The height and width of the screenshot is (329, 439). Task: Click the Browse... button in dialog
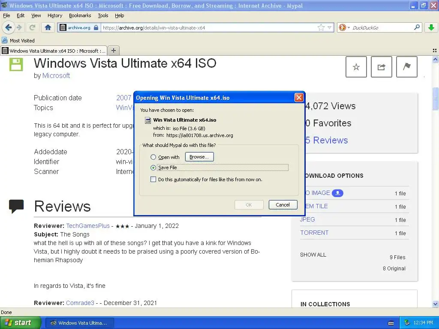(199, 157)
